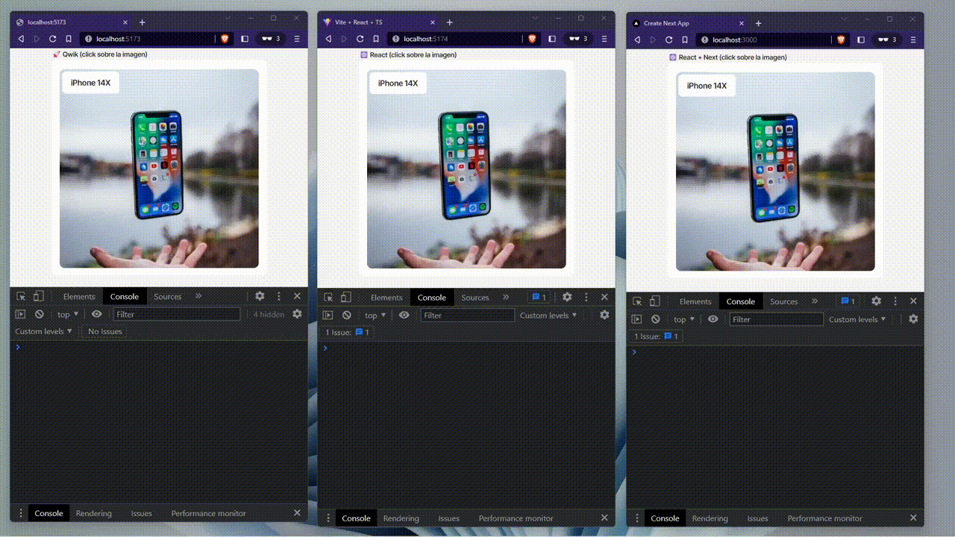Viewport: 955px width, 537px height.
Task: Open Rendering drawer tab in Qwik window
Action: click(94, 513)
